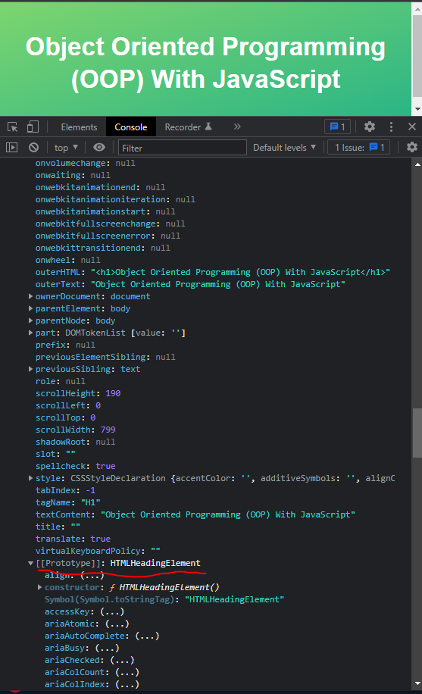This screenshot has width=422, height=694.
Task: Select the tabIndex -1 line
Action: (65, 490)
